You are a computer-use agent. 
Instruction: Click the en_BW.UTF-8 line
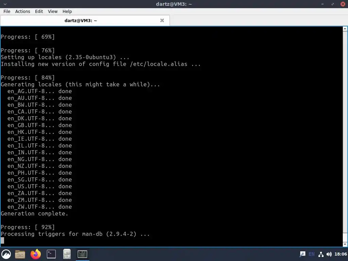point(39,105)
